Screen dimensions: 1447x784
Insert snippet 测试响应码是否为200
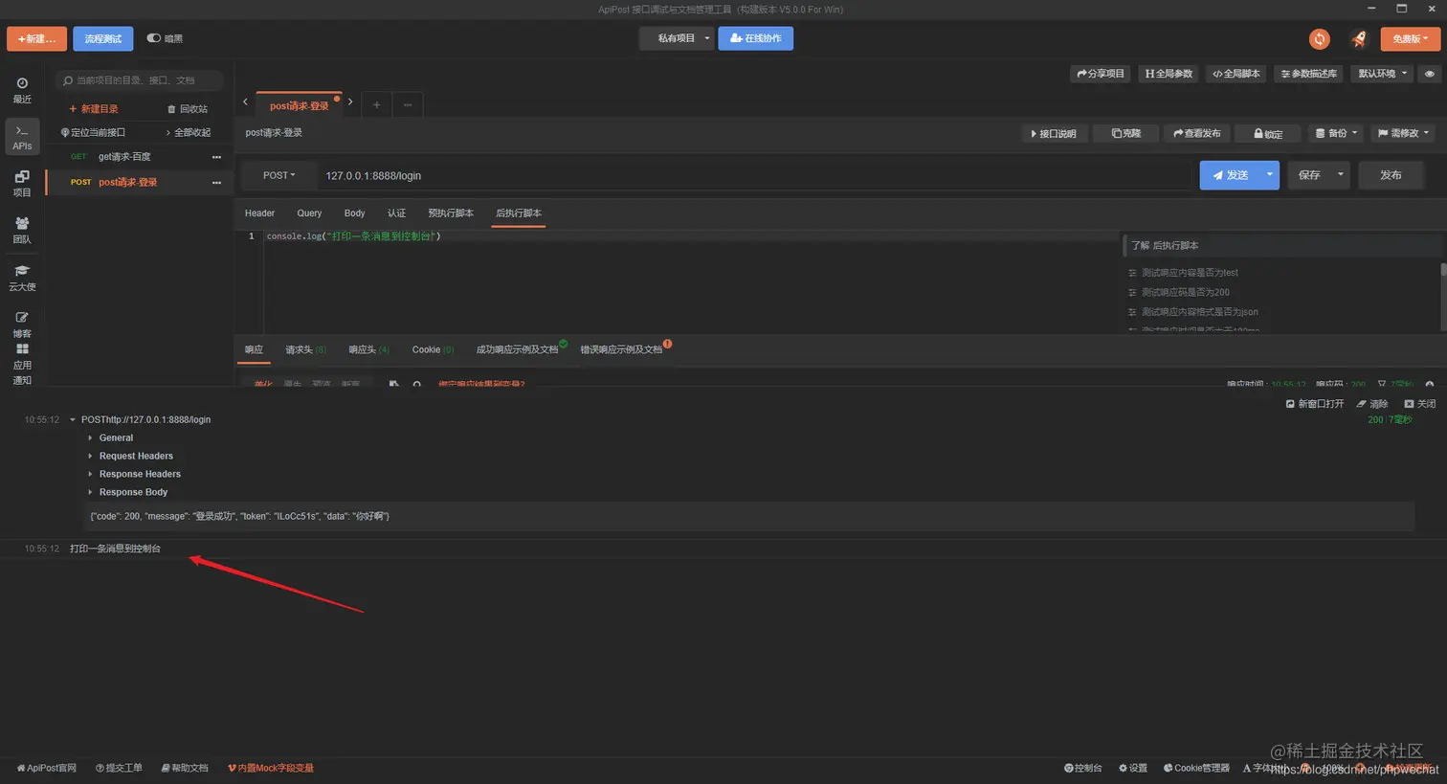click(1185, 292)
